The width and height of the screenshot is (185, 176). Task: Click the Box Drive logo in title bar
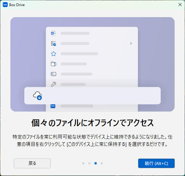(5, 5)
